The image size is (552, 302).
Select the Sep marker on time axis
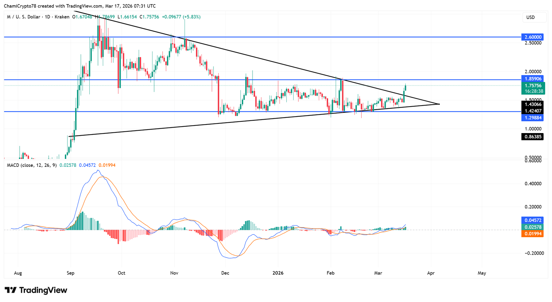[x=70, y=273]
